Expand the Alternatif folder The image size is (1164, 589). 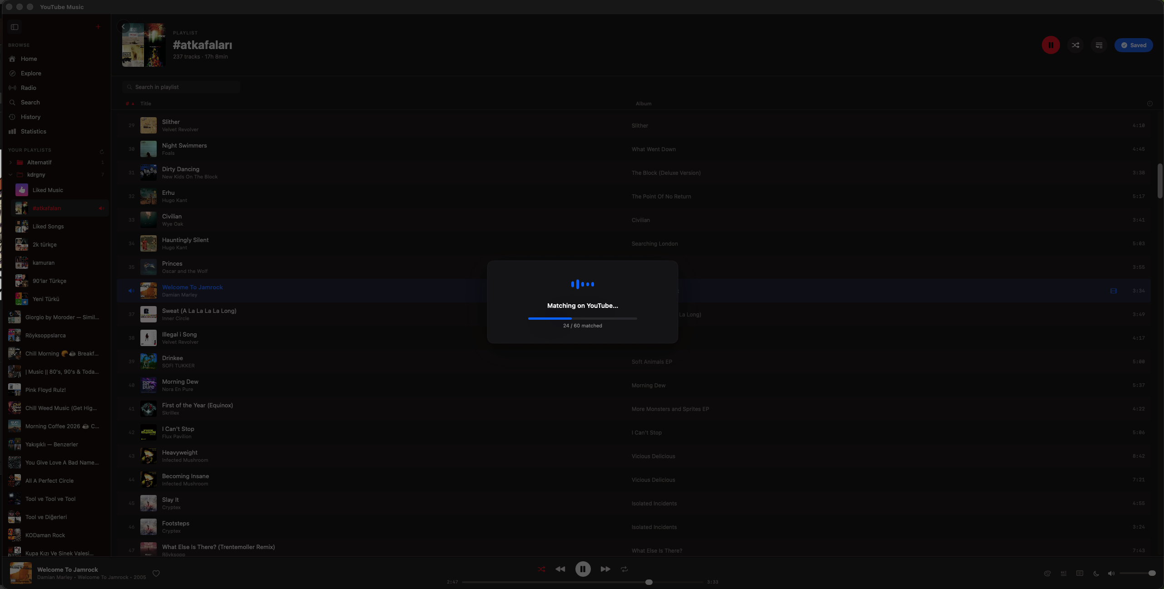10,162
